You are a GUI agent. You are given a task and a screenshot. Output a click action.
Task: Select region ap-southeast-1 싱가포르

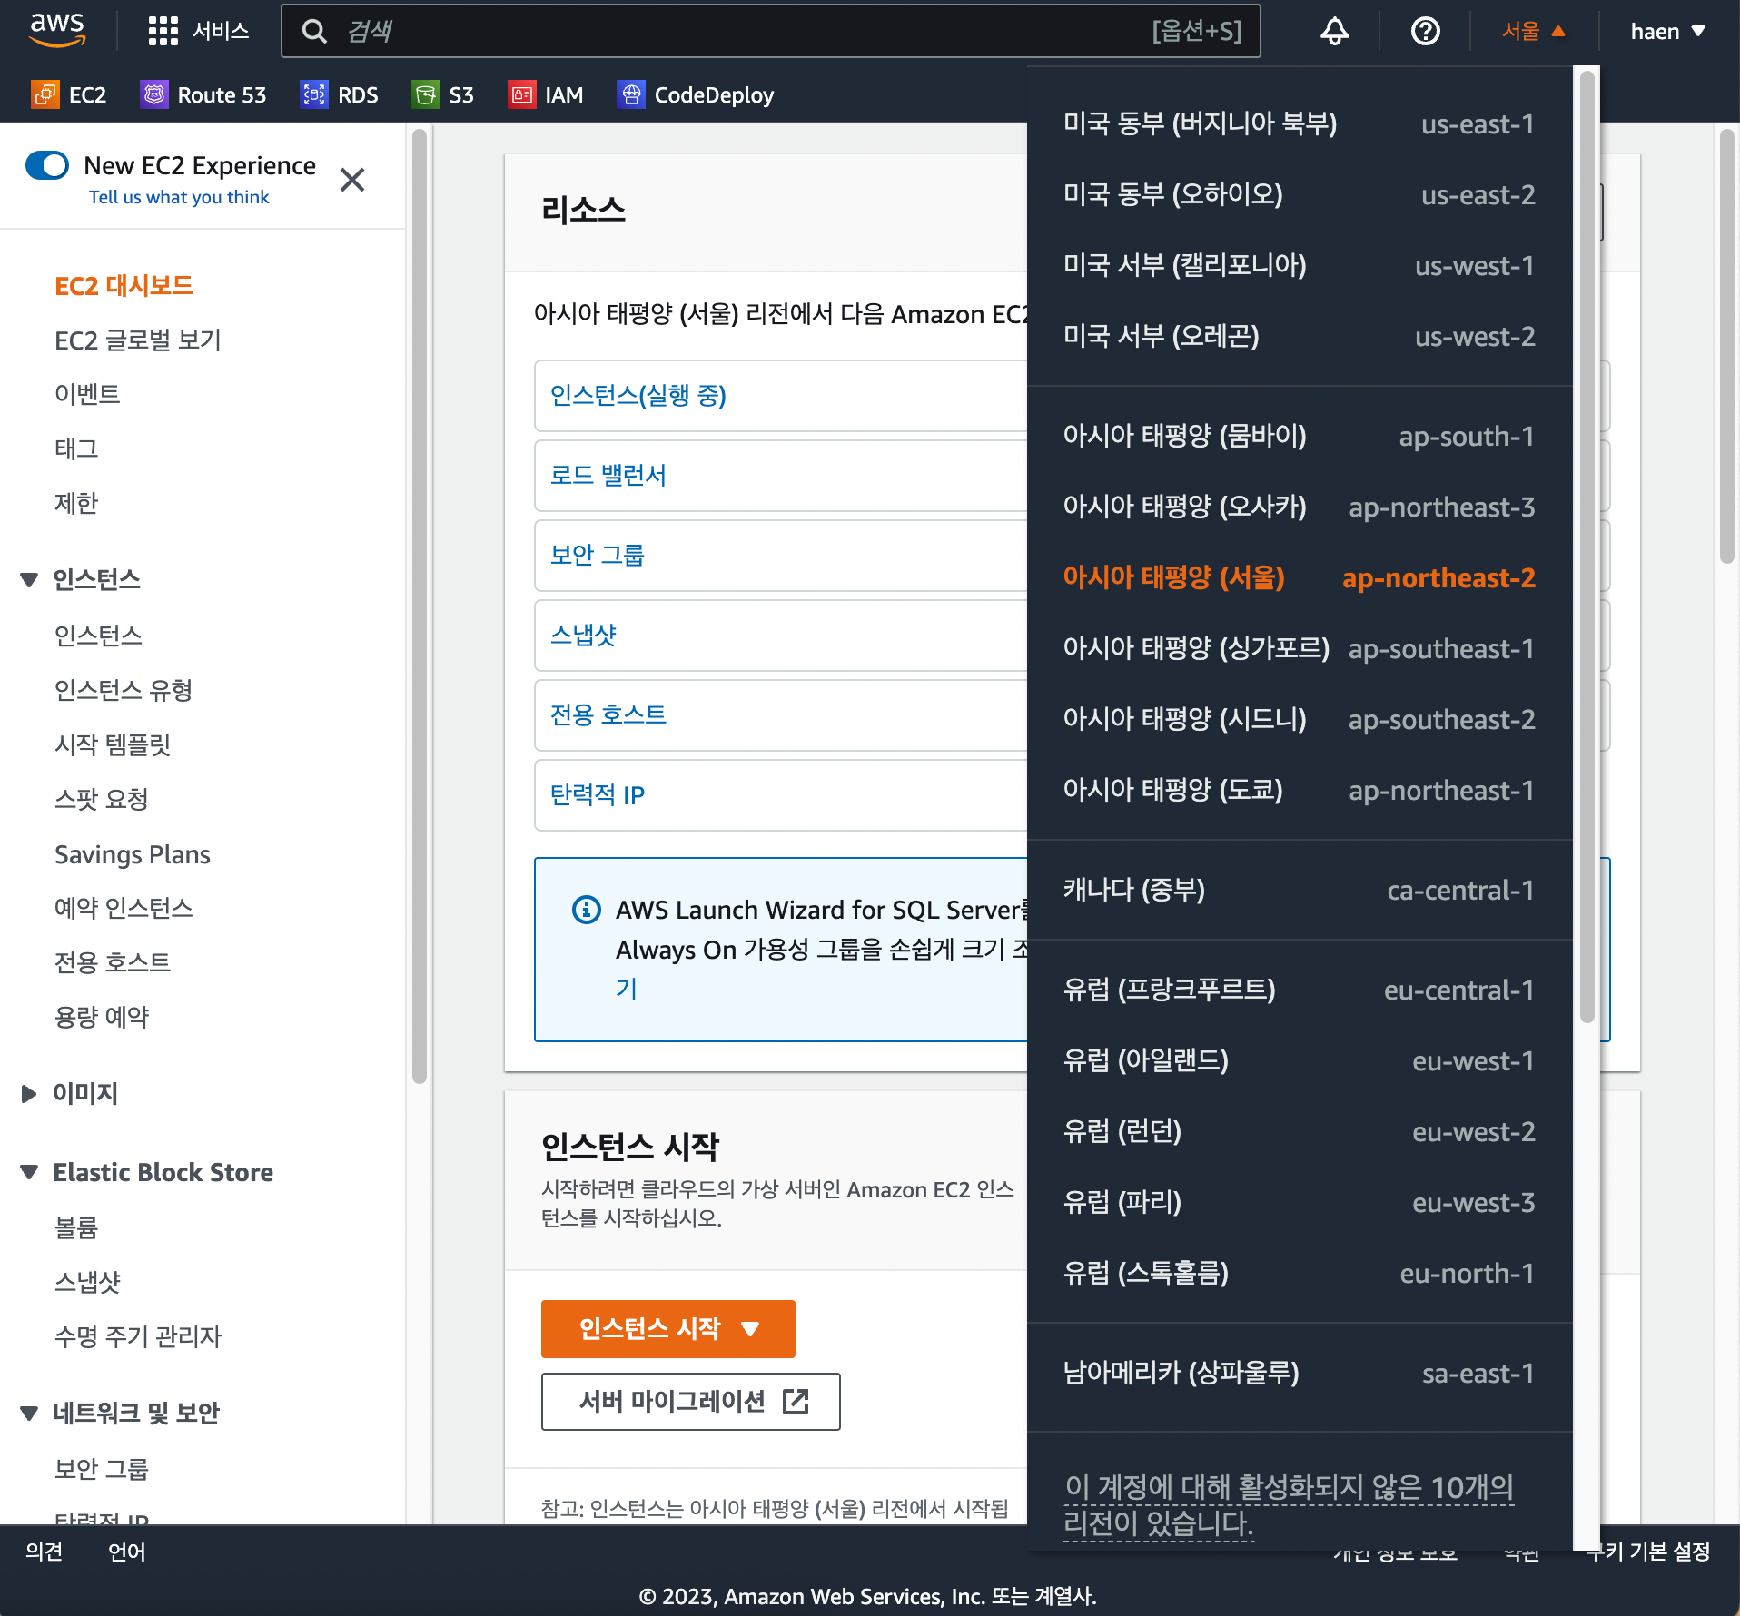click(1300, 648)
